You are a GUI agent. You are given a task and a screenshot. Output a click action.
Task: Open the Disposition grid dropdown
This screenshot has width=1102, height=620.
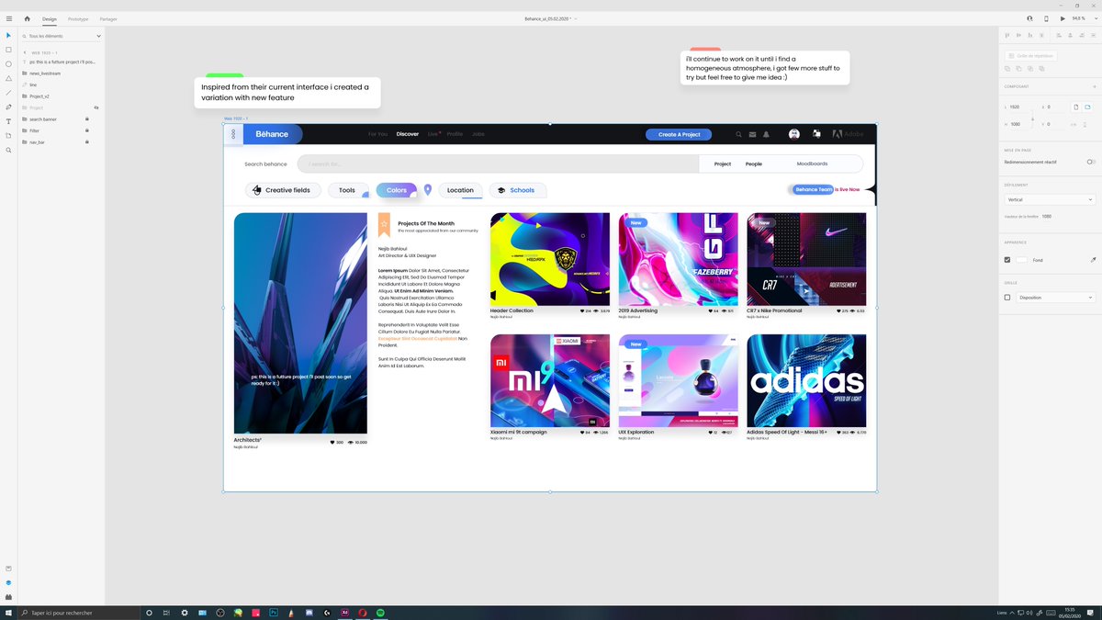[1056, 298]
